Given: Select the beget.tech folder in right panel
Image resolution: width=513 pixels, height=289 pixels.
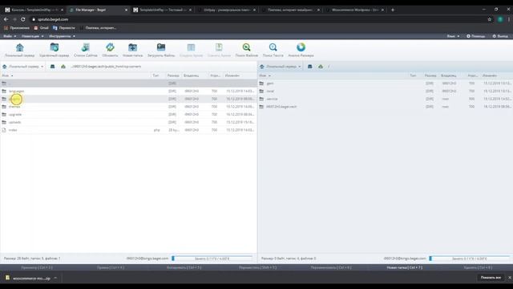Looking at the screenshot, I should (x=386, y=107).
